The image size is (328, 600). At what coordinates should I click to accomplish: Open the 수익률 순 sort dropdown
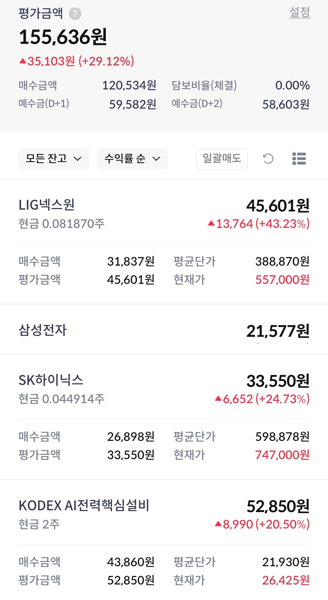tap(132, 159)
